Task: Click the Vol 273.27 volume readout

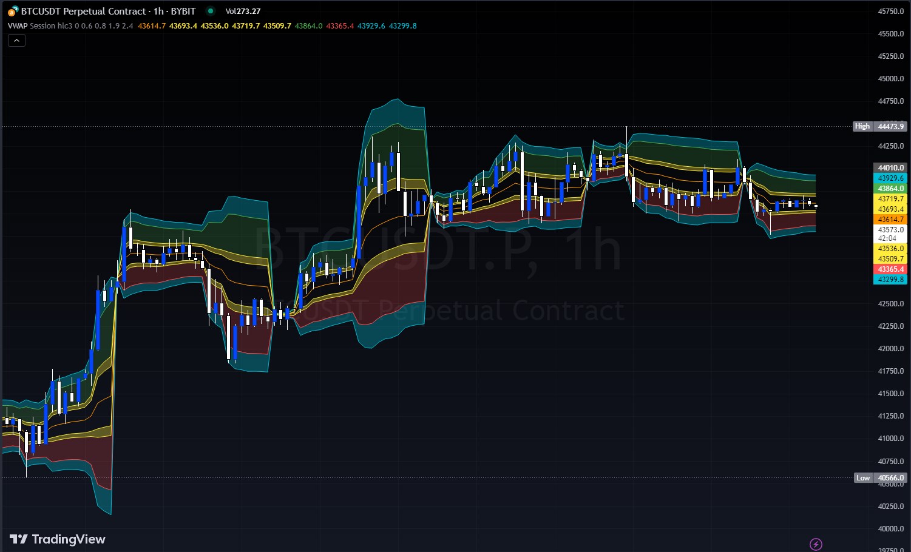Action: coord(243,11)
